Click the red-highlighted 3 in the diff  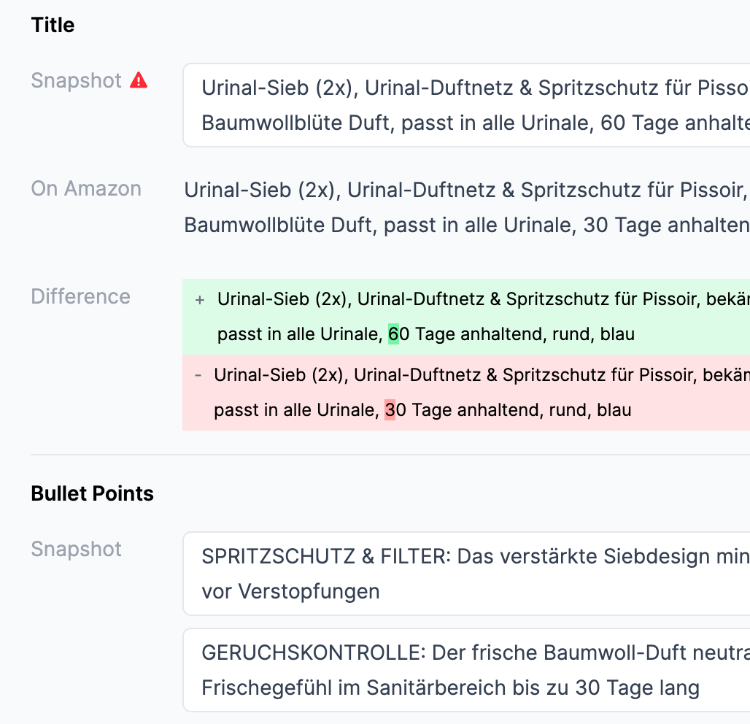click(390, 410)
